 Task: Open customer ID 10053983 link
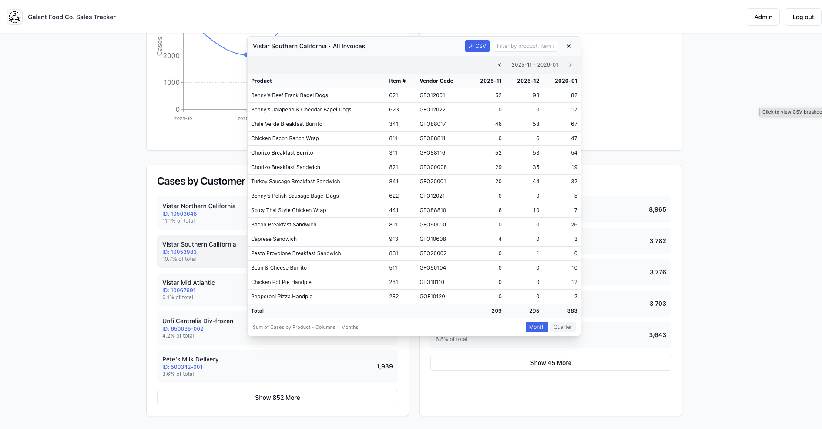[x=179, y=252]
